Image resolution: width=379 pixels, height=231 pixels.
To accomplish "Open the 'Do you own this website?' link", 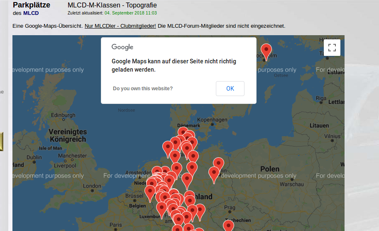I will 143,89.
